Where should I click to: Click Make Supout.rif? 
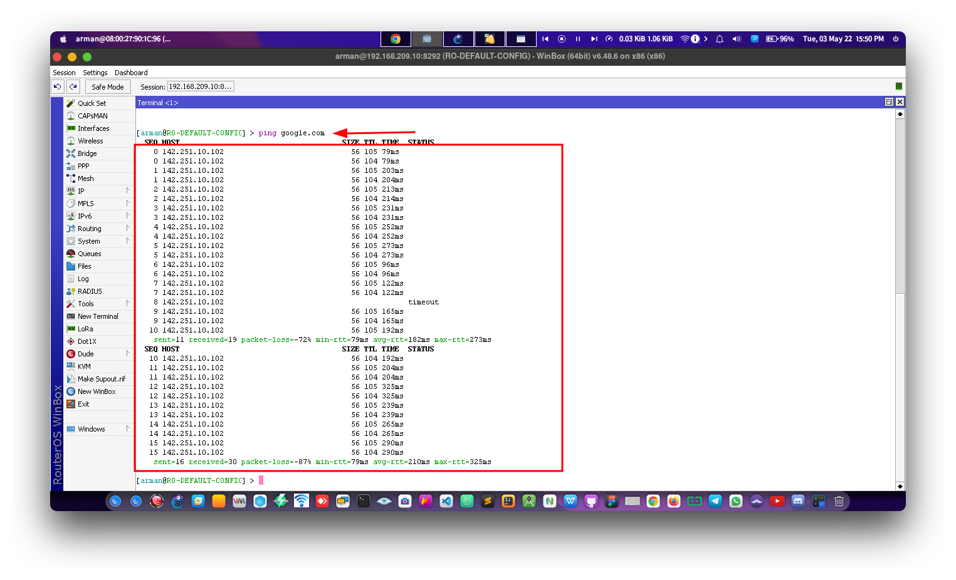100,378
